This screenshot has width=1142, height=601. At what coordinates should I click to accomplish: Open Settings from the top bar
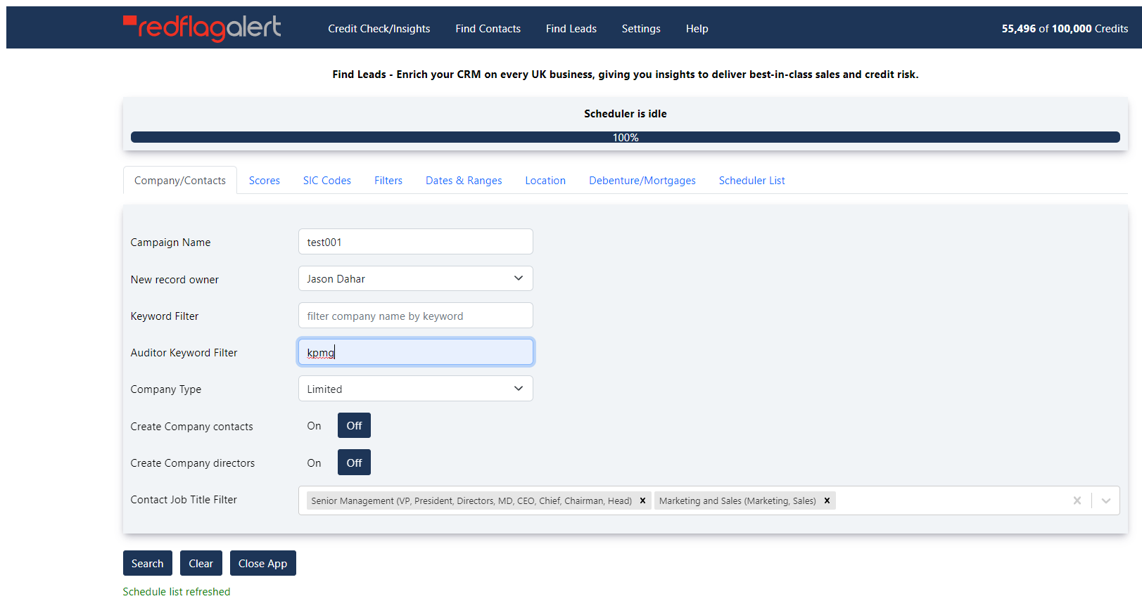tap(641, 28)
